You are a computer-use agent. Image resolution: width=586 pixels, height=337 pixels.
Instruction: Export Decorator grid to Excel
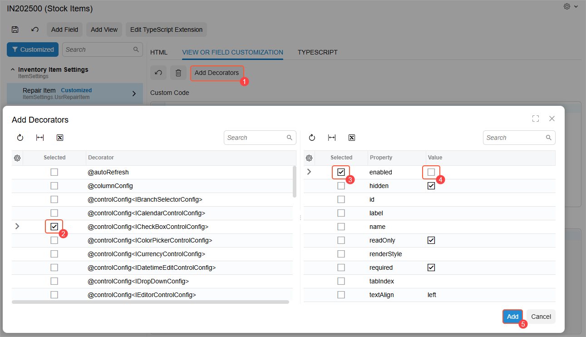[x=60, y=138]
